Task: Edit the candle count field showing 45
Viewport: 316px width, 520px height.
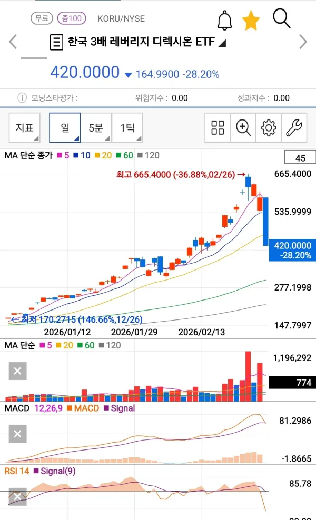Action: 300,158
